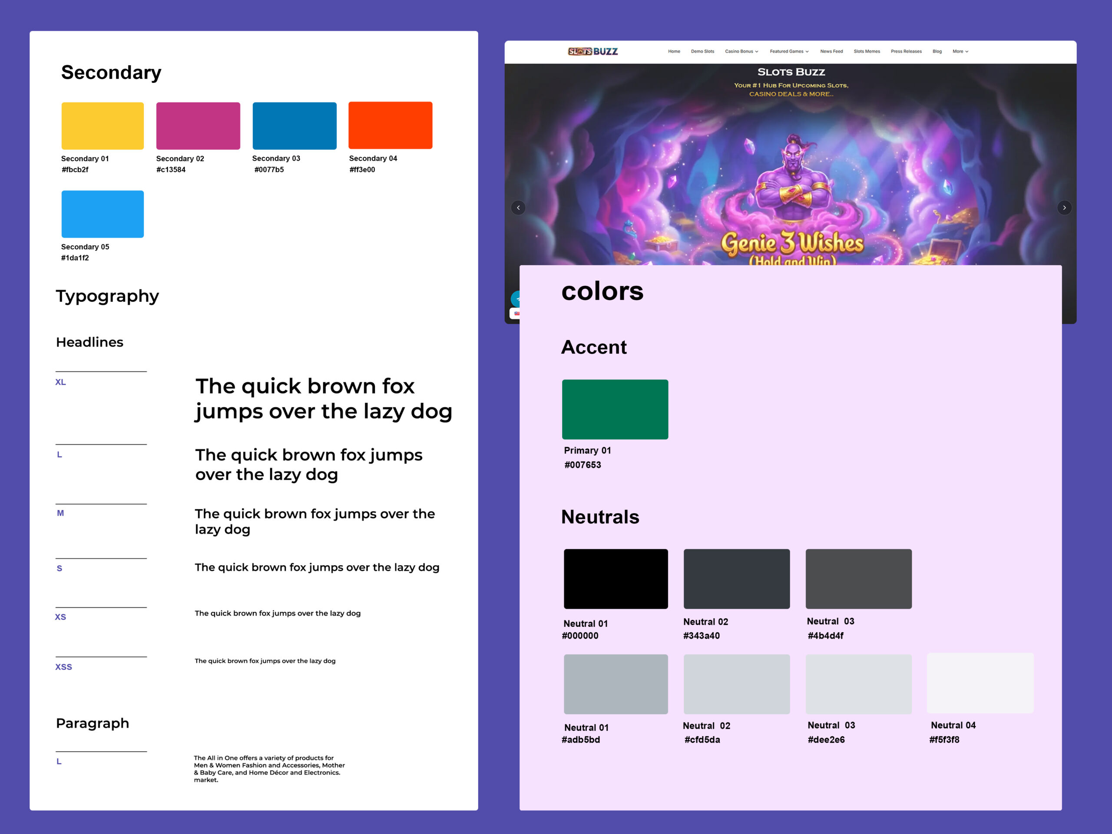Click the #adb5bd gray neutral swatch

616,684
